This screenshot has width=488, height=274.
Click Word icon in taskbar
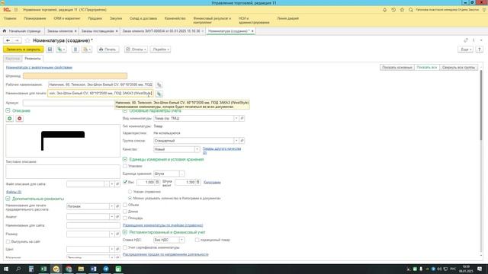(x=93, y=269)
